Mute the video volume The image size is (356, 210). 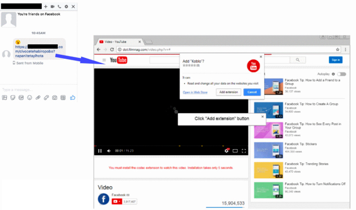point(109,151)
